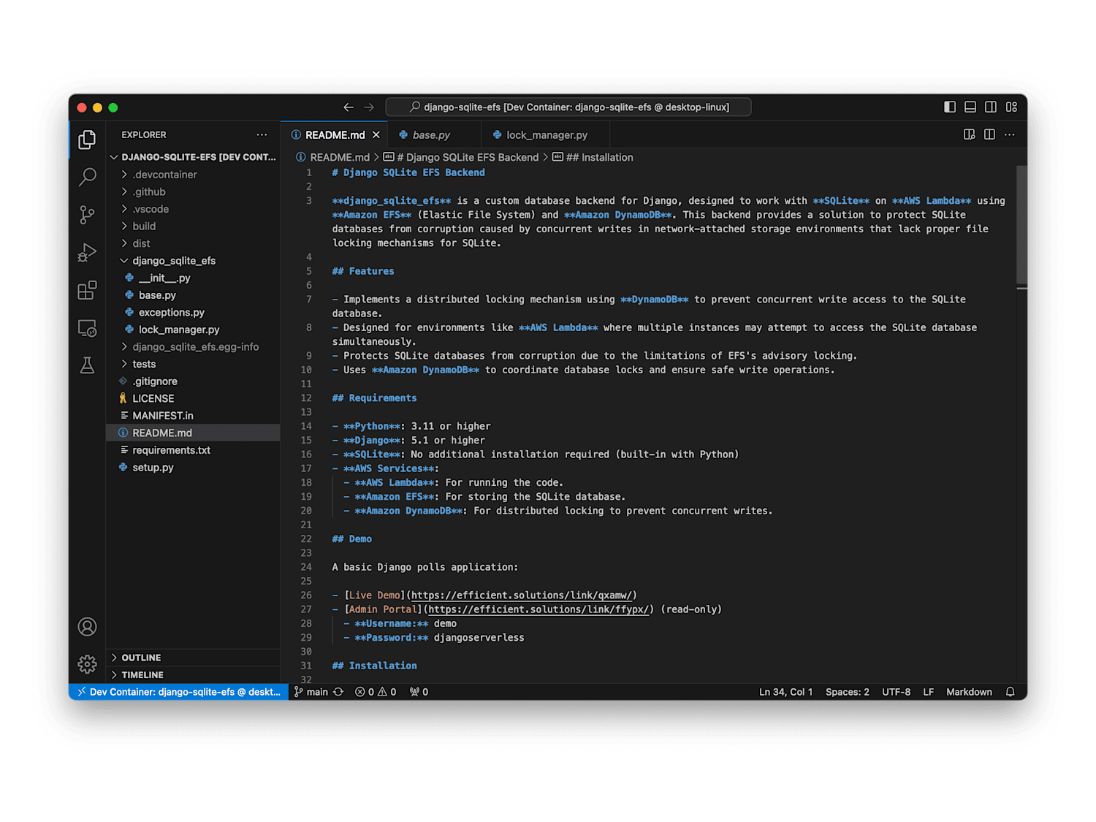This screenshot has height=822, width=1096.
Task: Open the Remote Explorer icon
Action: tap(87, 328)
